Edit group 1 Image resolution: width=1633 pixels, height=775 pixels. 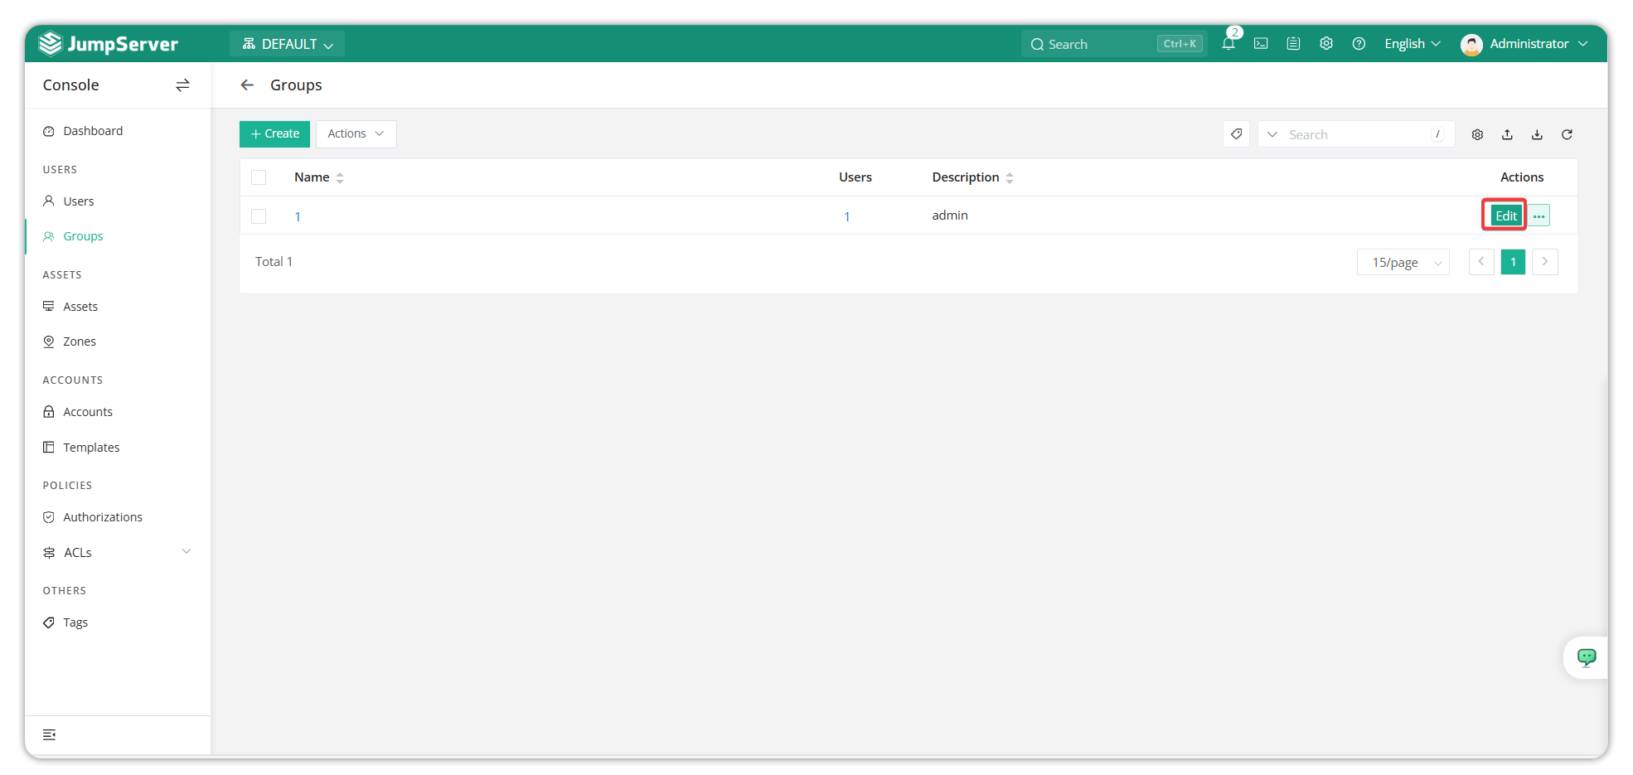(1505, 216)
